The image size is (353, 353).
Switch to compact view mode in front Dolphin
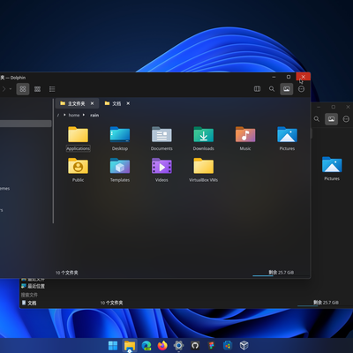[x=37, y=89]
